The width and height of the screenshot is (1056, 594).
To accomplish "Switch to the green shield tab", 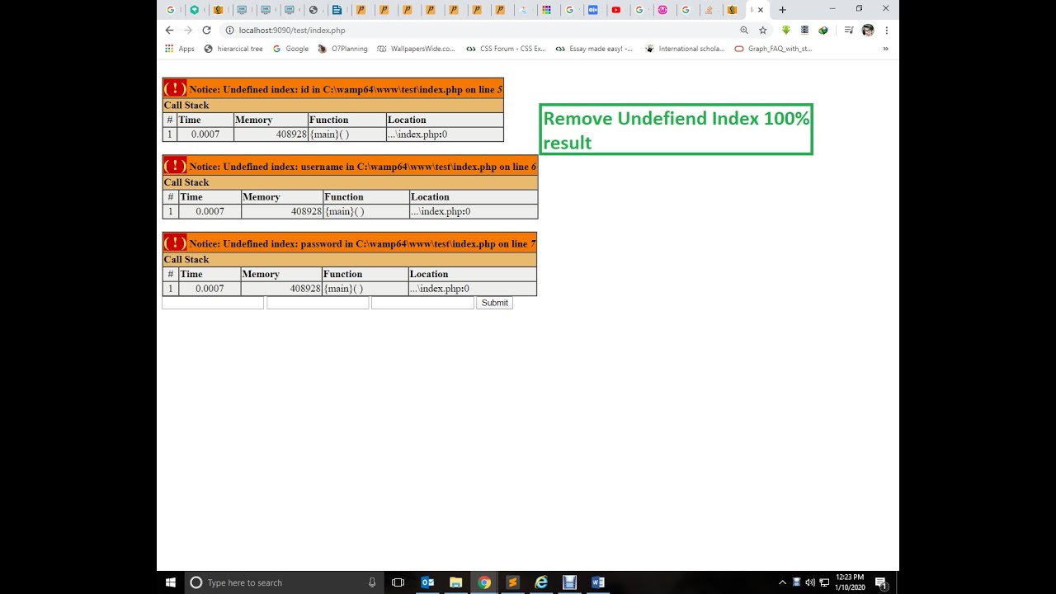I will point(195,10).
